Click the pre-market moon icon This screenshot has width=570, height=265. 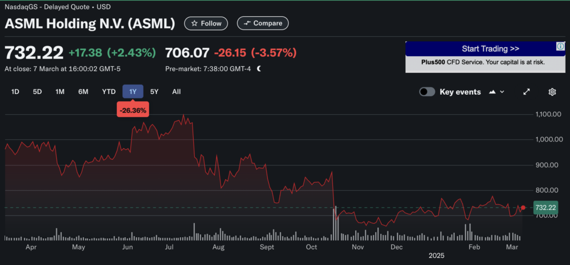(259, 69)
